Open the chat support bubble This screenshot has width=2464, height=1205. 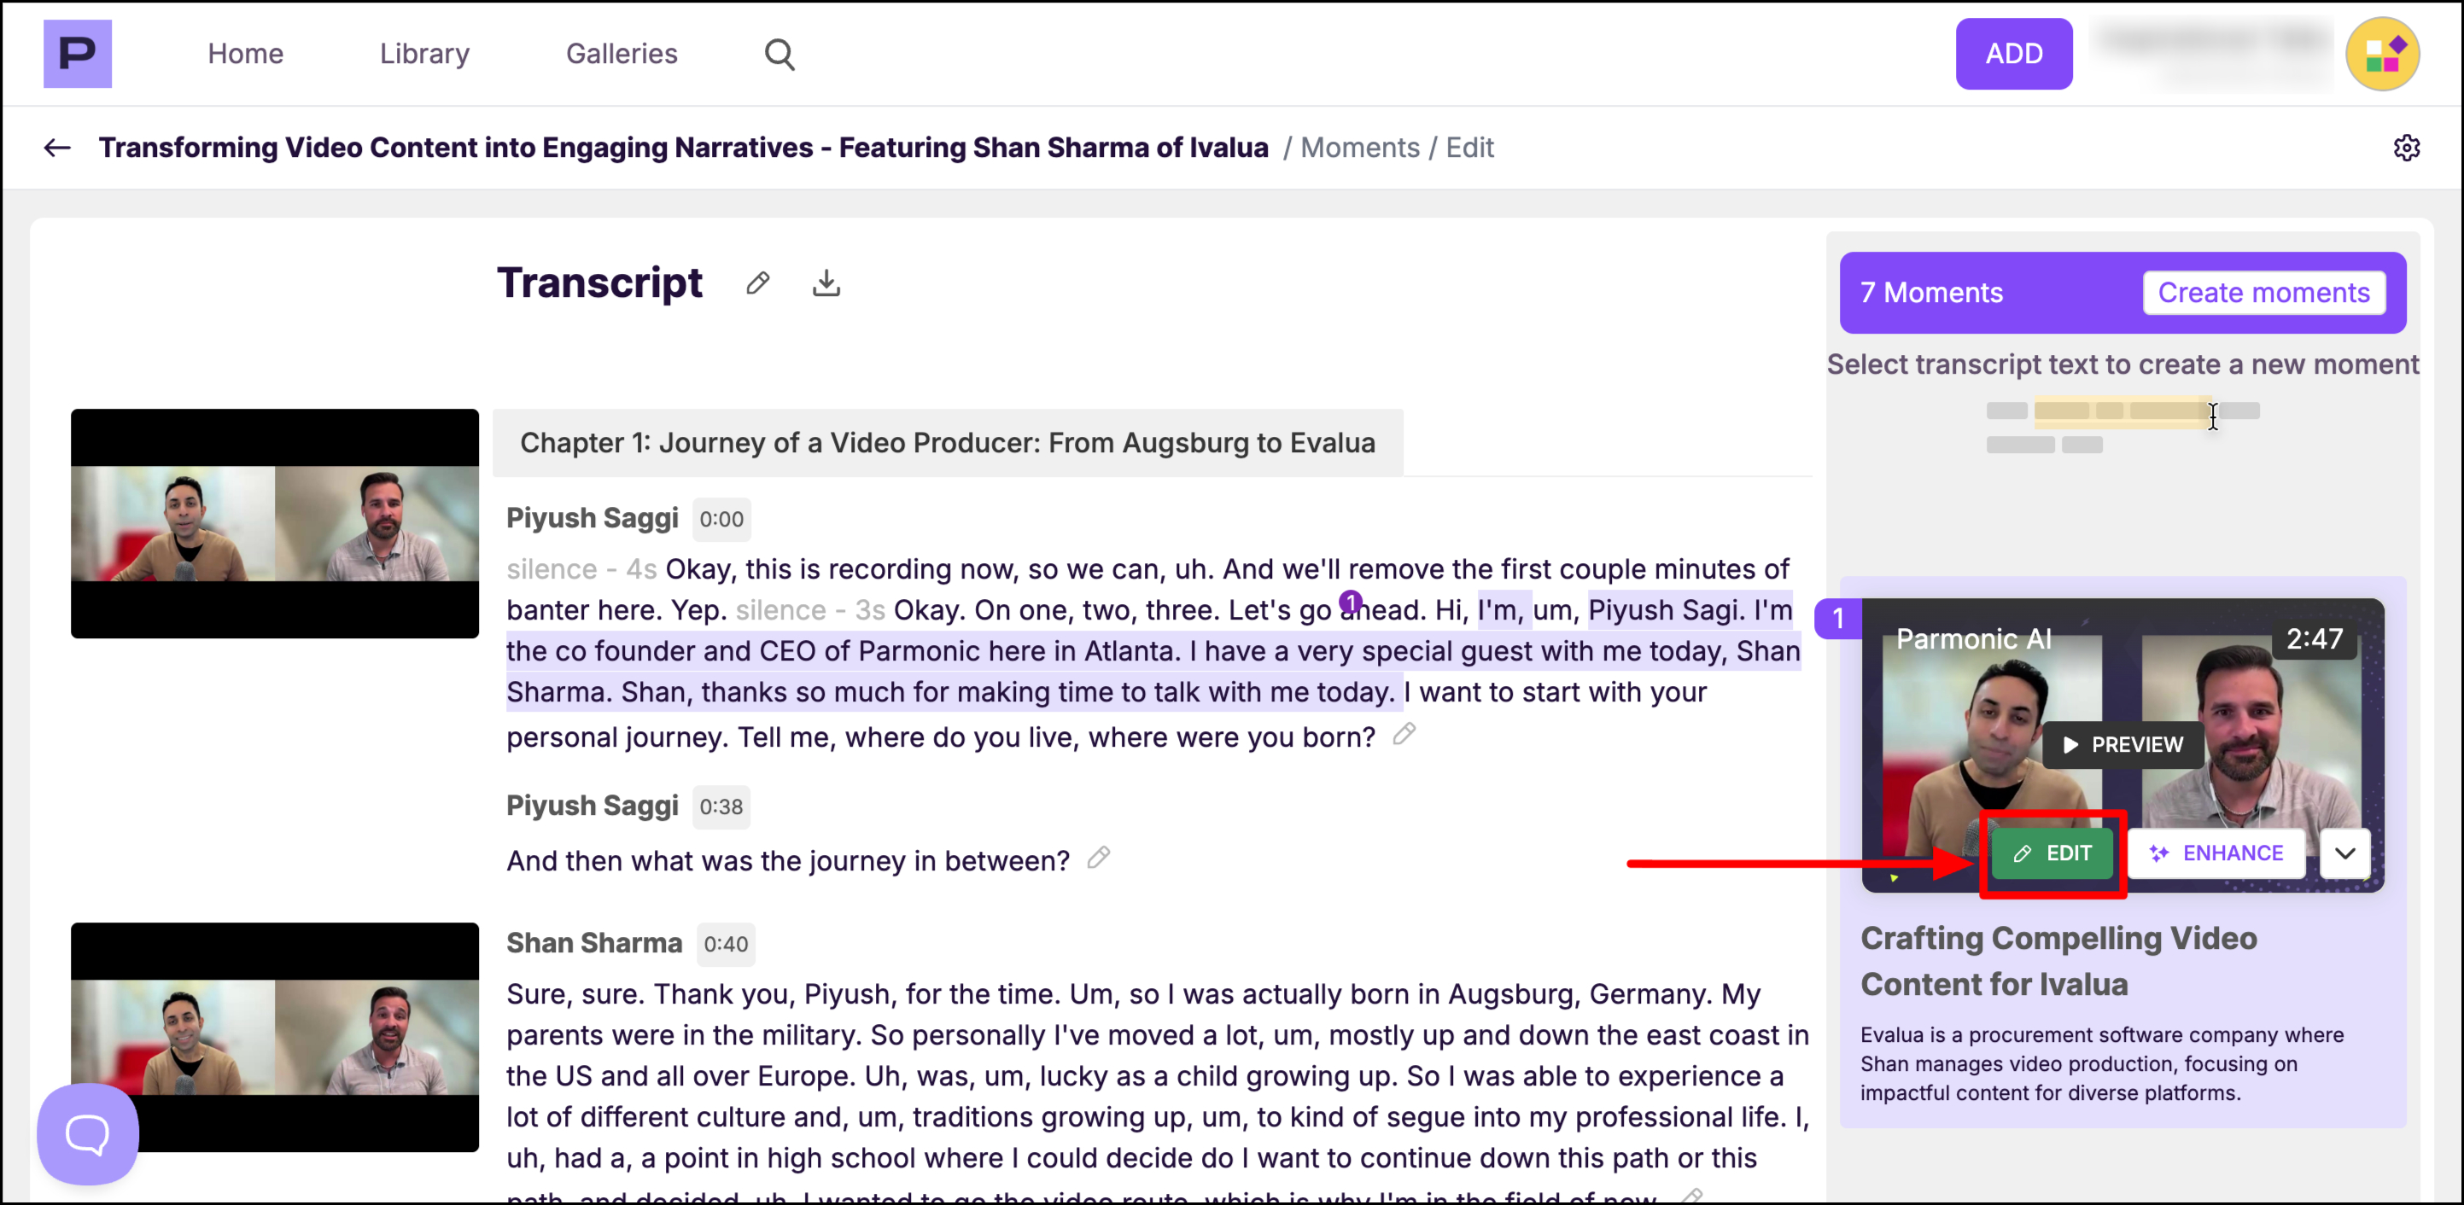click(88, 1134)
